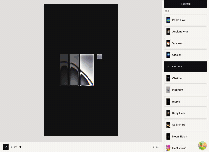Click the play button icon

click(6, 147)
